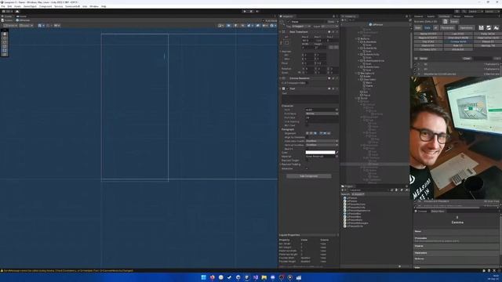The height and width of the screenshot is (282, 502).
Task: Toggle the Raycast Target checkbox
Action: click(307, 161)
